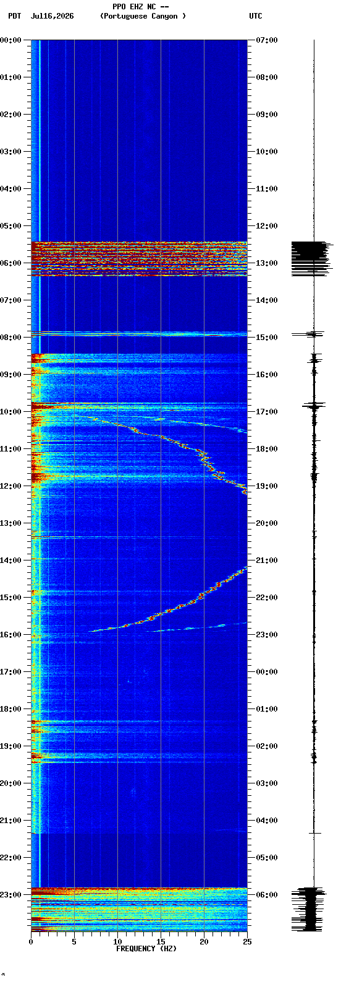Image resolution: width=341 pixels, height=981 pixels.
Task: Click the 20 Hz frequency tick label
Action: coord(204,942)
